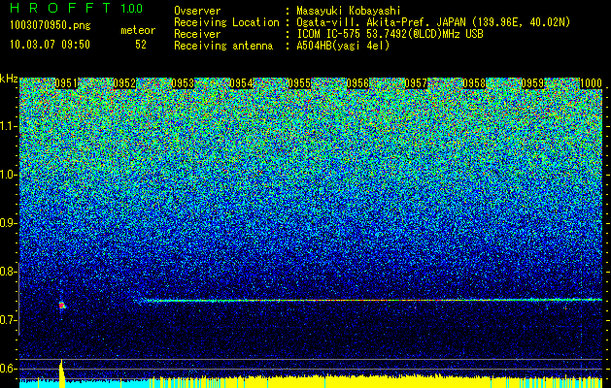
Task: Click the 0952 time marker label
Action: 124,83
